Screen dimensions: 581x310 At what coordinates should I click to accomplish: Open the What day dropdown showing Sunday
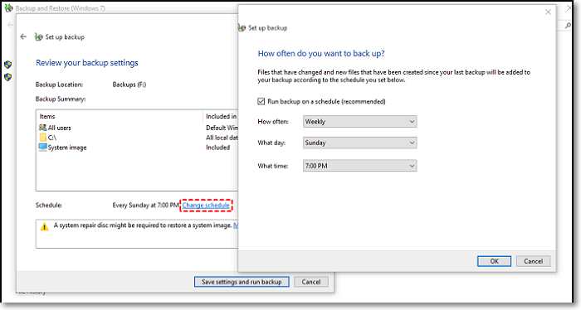(x=359, y=143)
